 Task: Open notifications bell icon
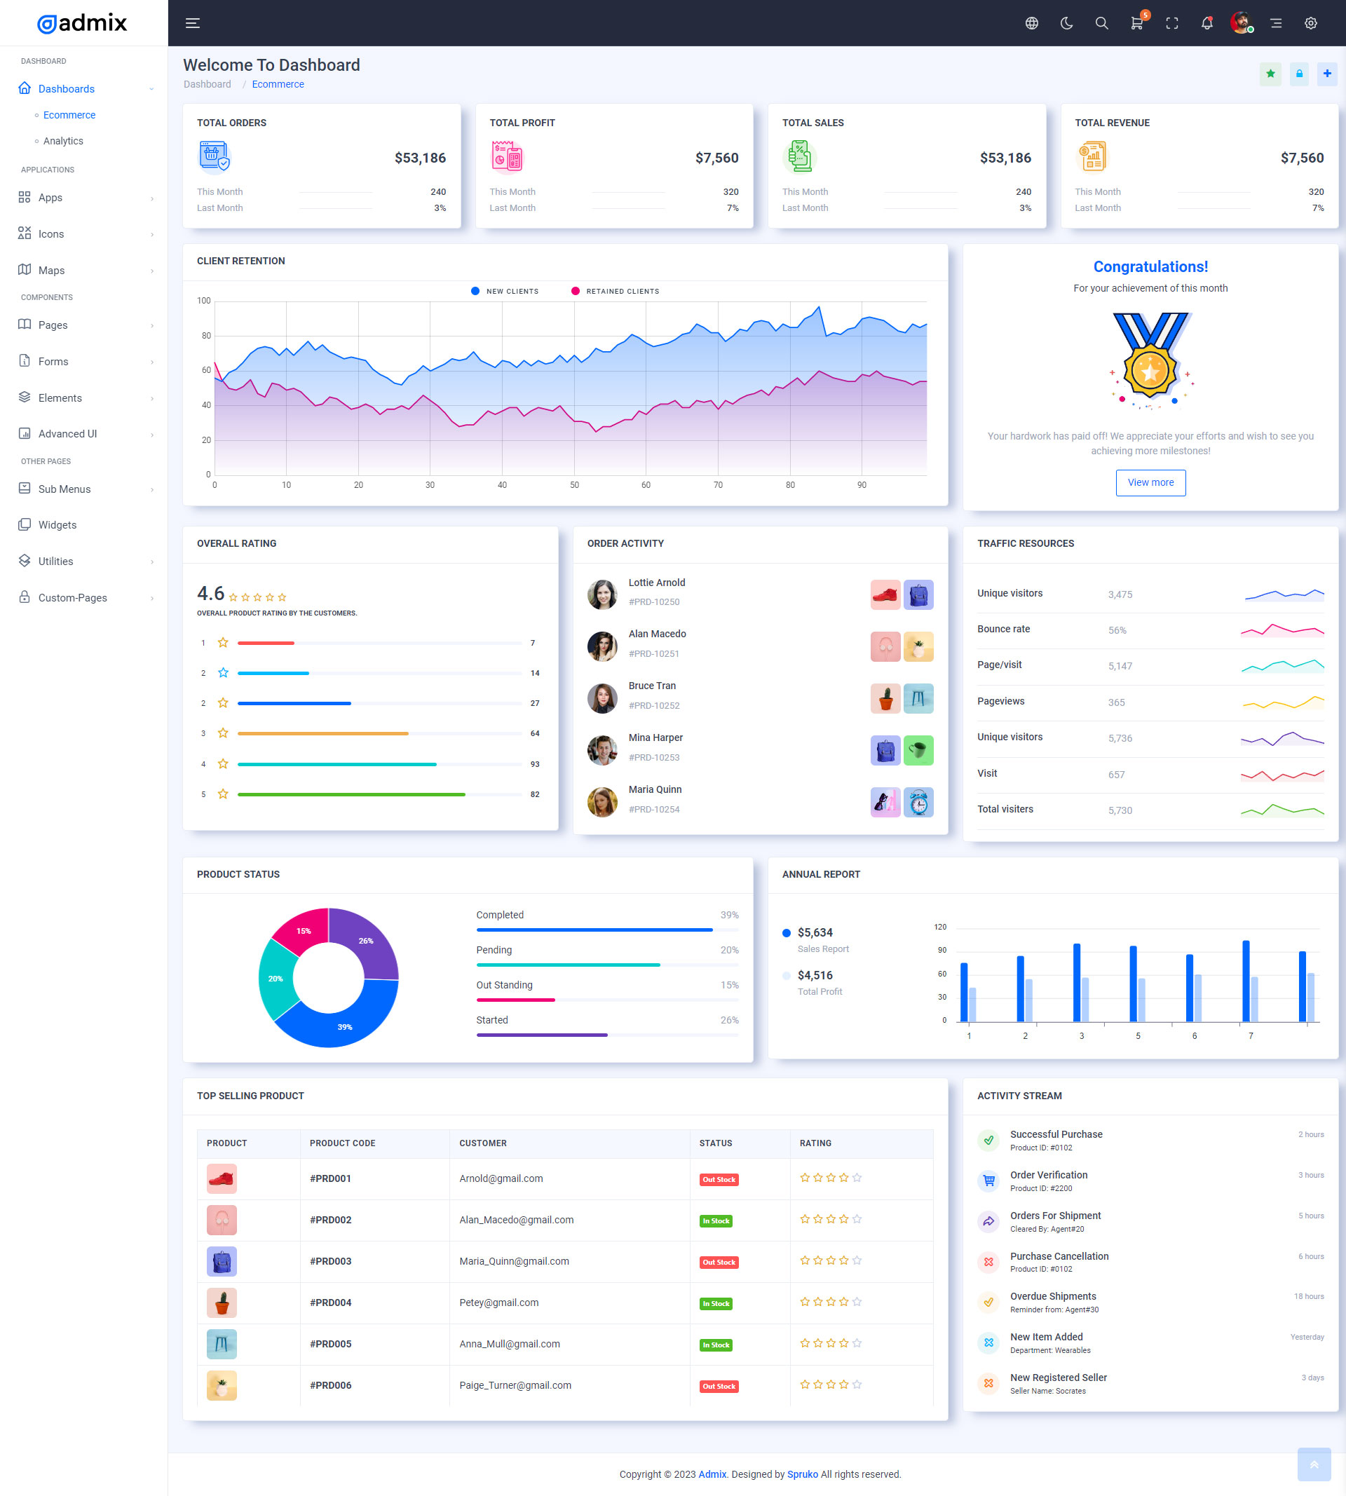pyautogui.click(x=1206, y=23)
